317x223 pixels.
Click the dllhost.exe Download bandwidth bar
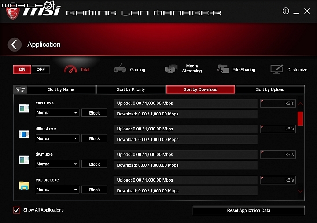[x=185, y=140]
